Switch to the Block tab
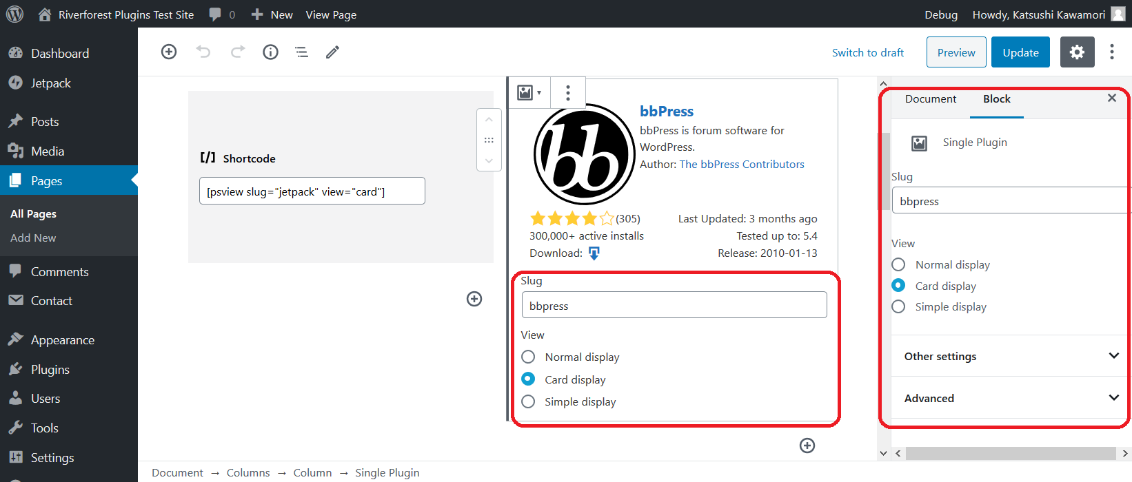The image size is (1132, 482). pos(996,98)
